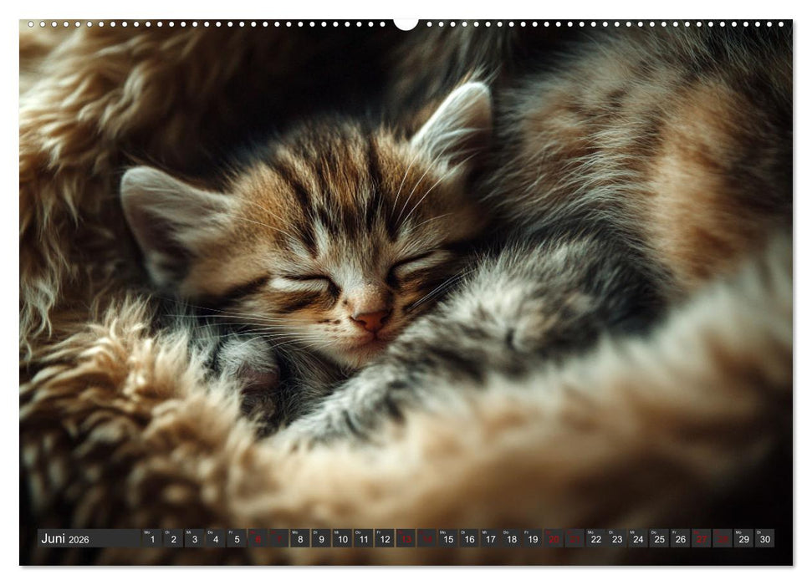Select the red Saturday 6 date cell
Image resolution: width=812 pixels, height=585 pixels.
[258, 539]
